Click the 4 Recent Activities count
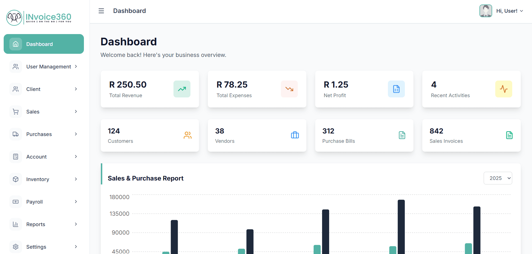532x254 pixels. coord(434,84)
